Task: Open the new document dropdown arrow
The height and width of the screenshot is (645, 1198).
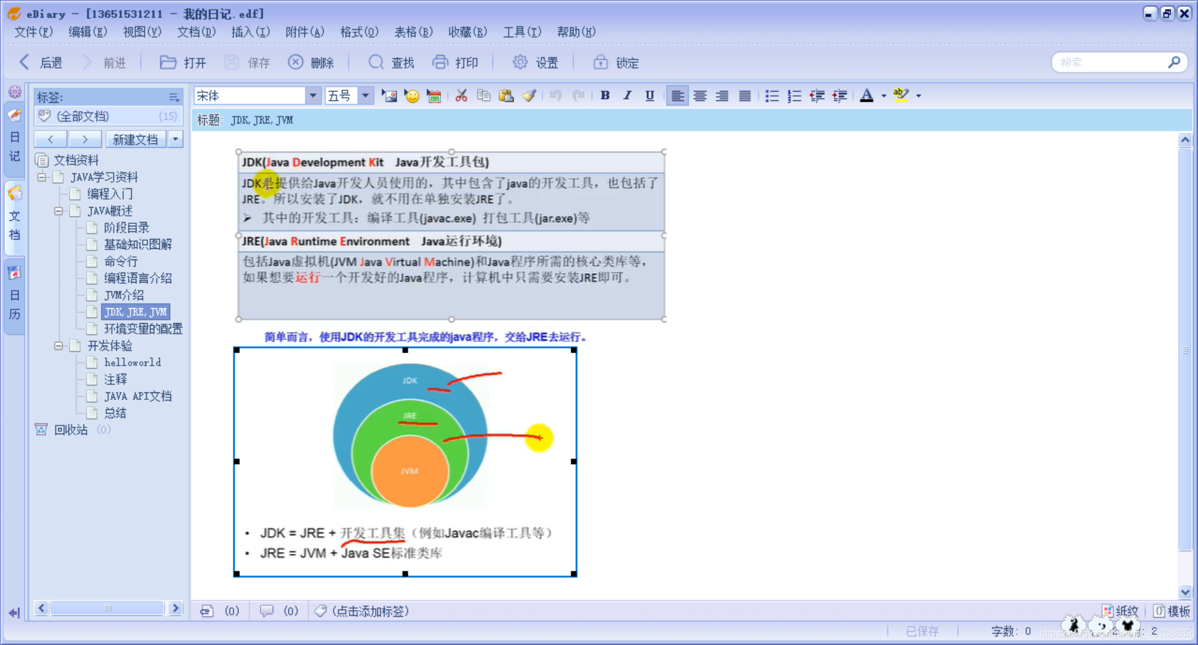Action: point(176,139)
